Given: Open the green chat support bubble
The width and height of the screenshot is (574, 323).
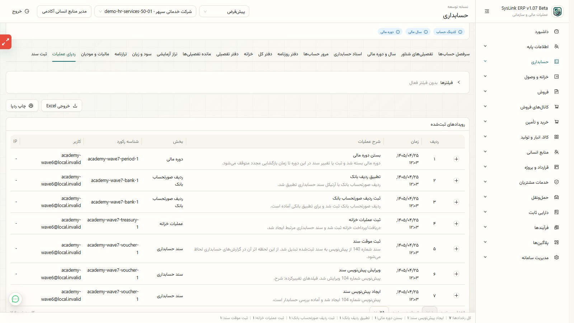Looking at the screenshot, I should 15,299.
